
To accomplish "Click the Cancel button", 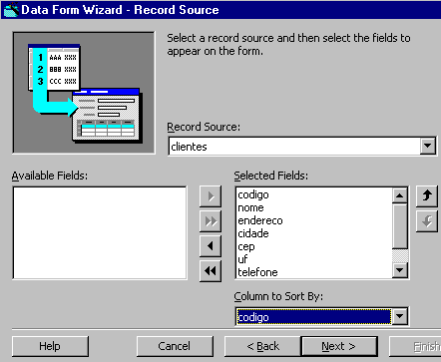I will (x=175, y=346).
